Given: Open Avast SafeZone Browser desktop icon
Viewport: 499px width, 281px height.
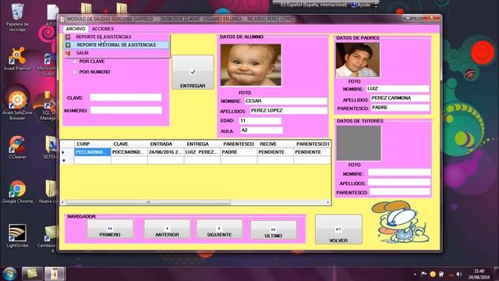Looking at the screenshot, I should 17,105.
